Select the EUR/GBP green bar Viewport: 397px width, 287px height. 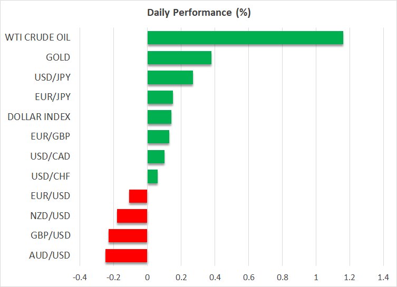[158, 137]
